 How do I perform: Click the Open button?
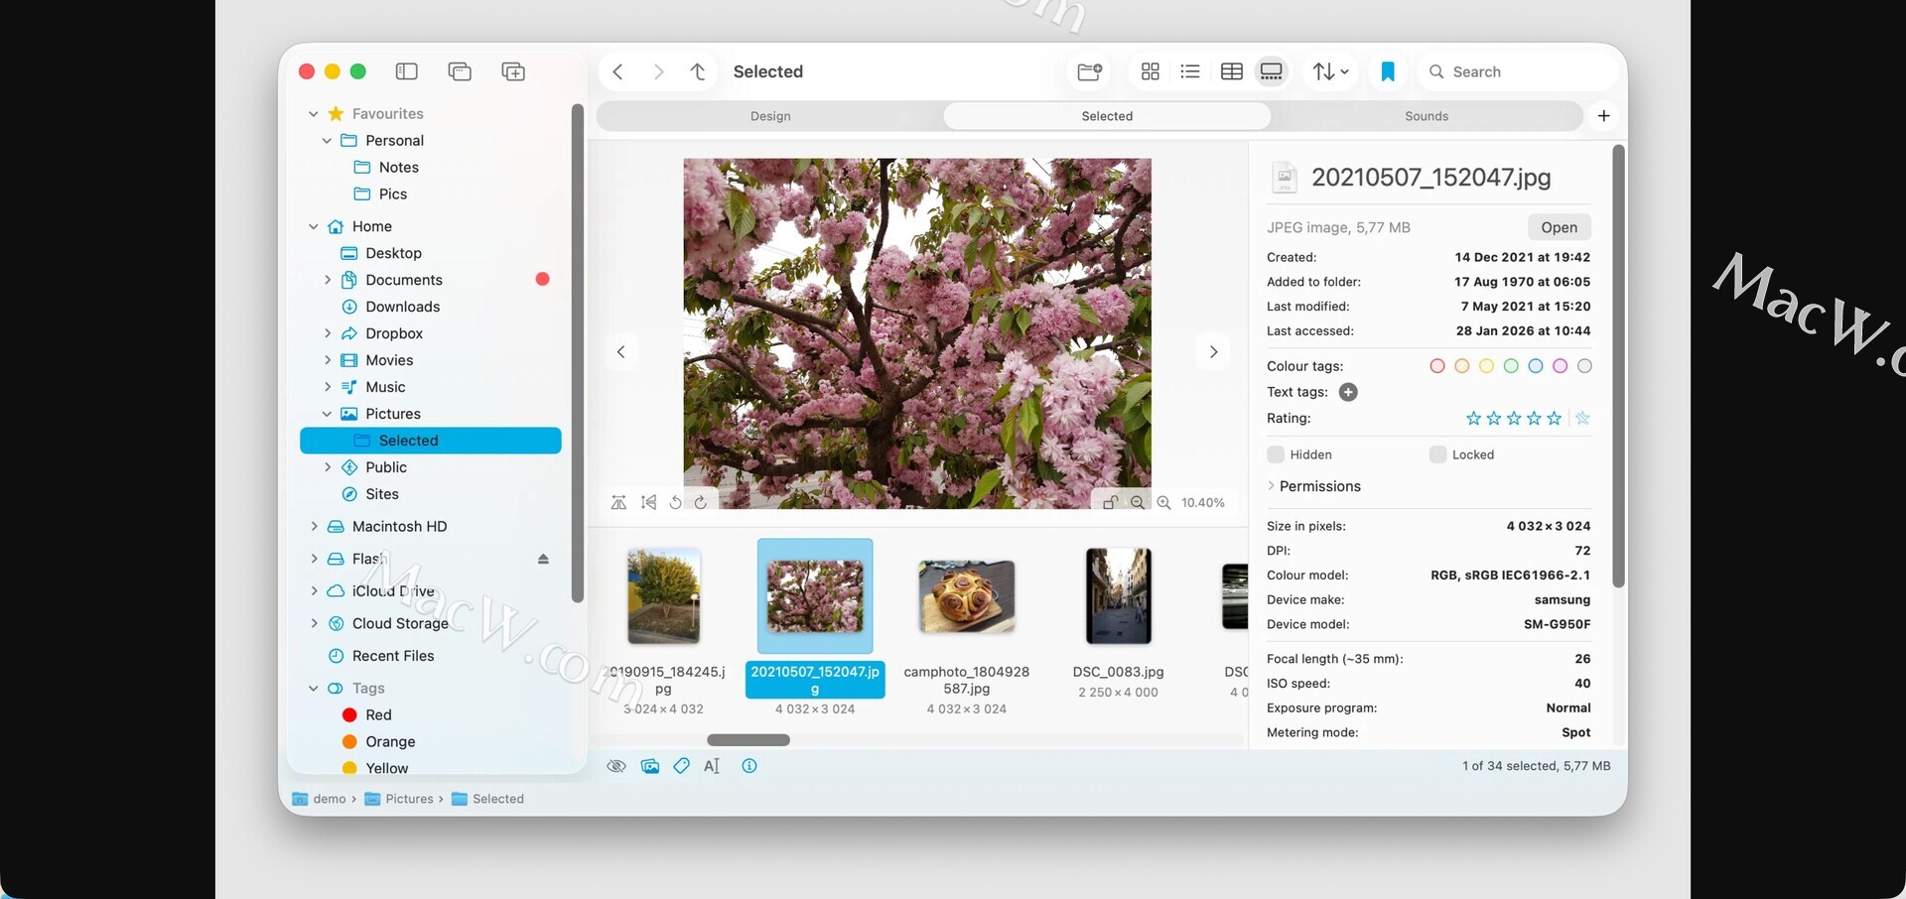[x=1559, y=227]
